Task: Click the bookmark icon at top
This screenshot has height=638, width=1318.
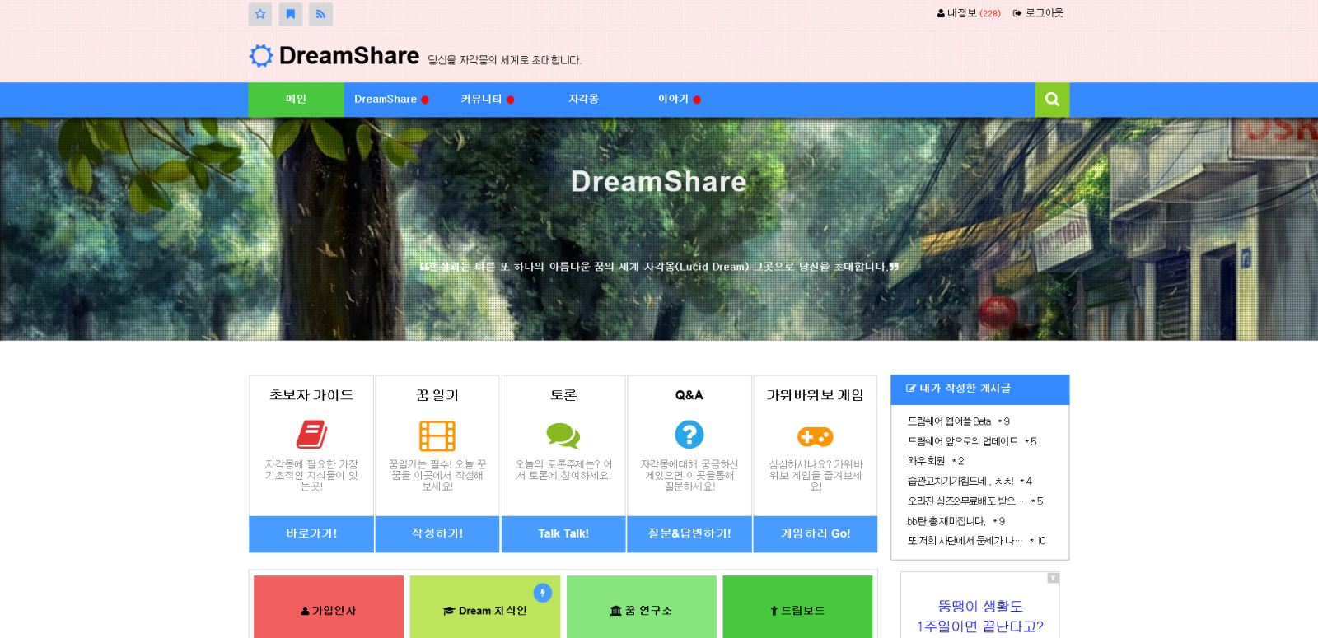Action: point(290,14)
